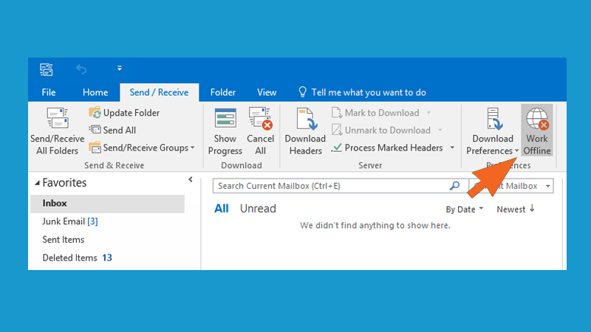This screenshot has width=591, height=332.
Task: Toggle Newest sort order
Action: click(x=515, y=210)
